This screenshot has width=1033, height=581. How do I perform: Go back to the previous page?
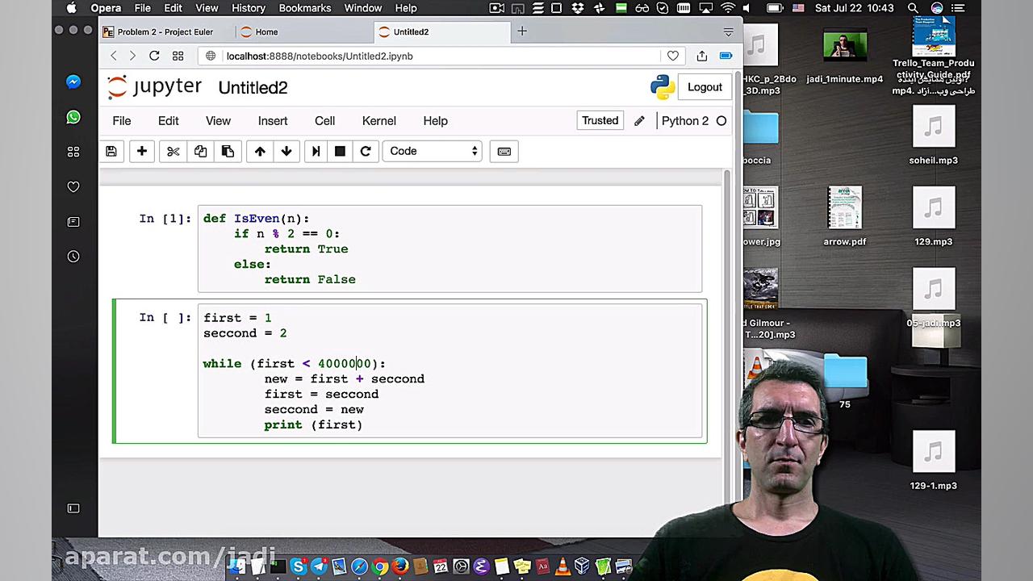[x=114, y=56]
